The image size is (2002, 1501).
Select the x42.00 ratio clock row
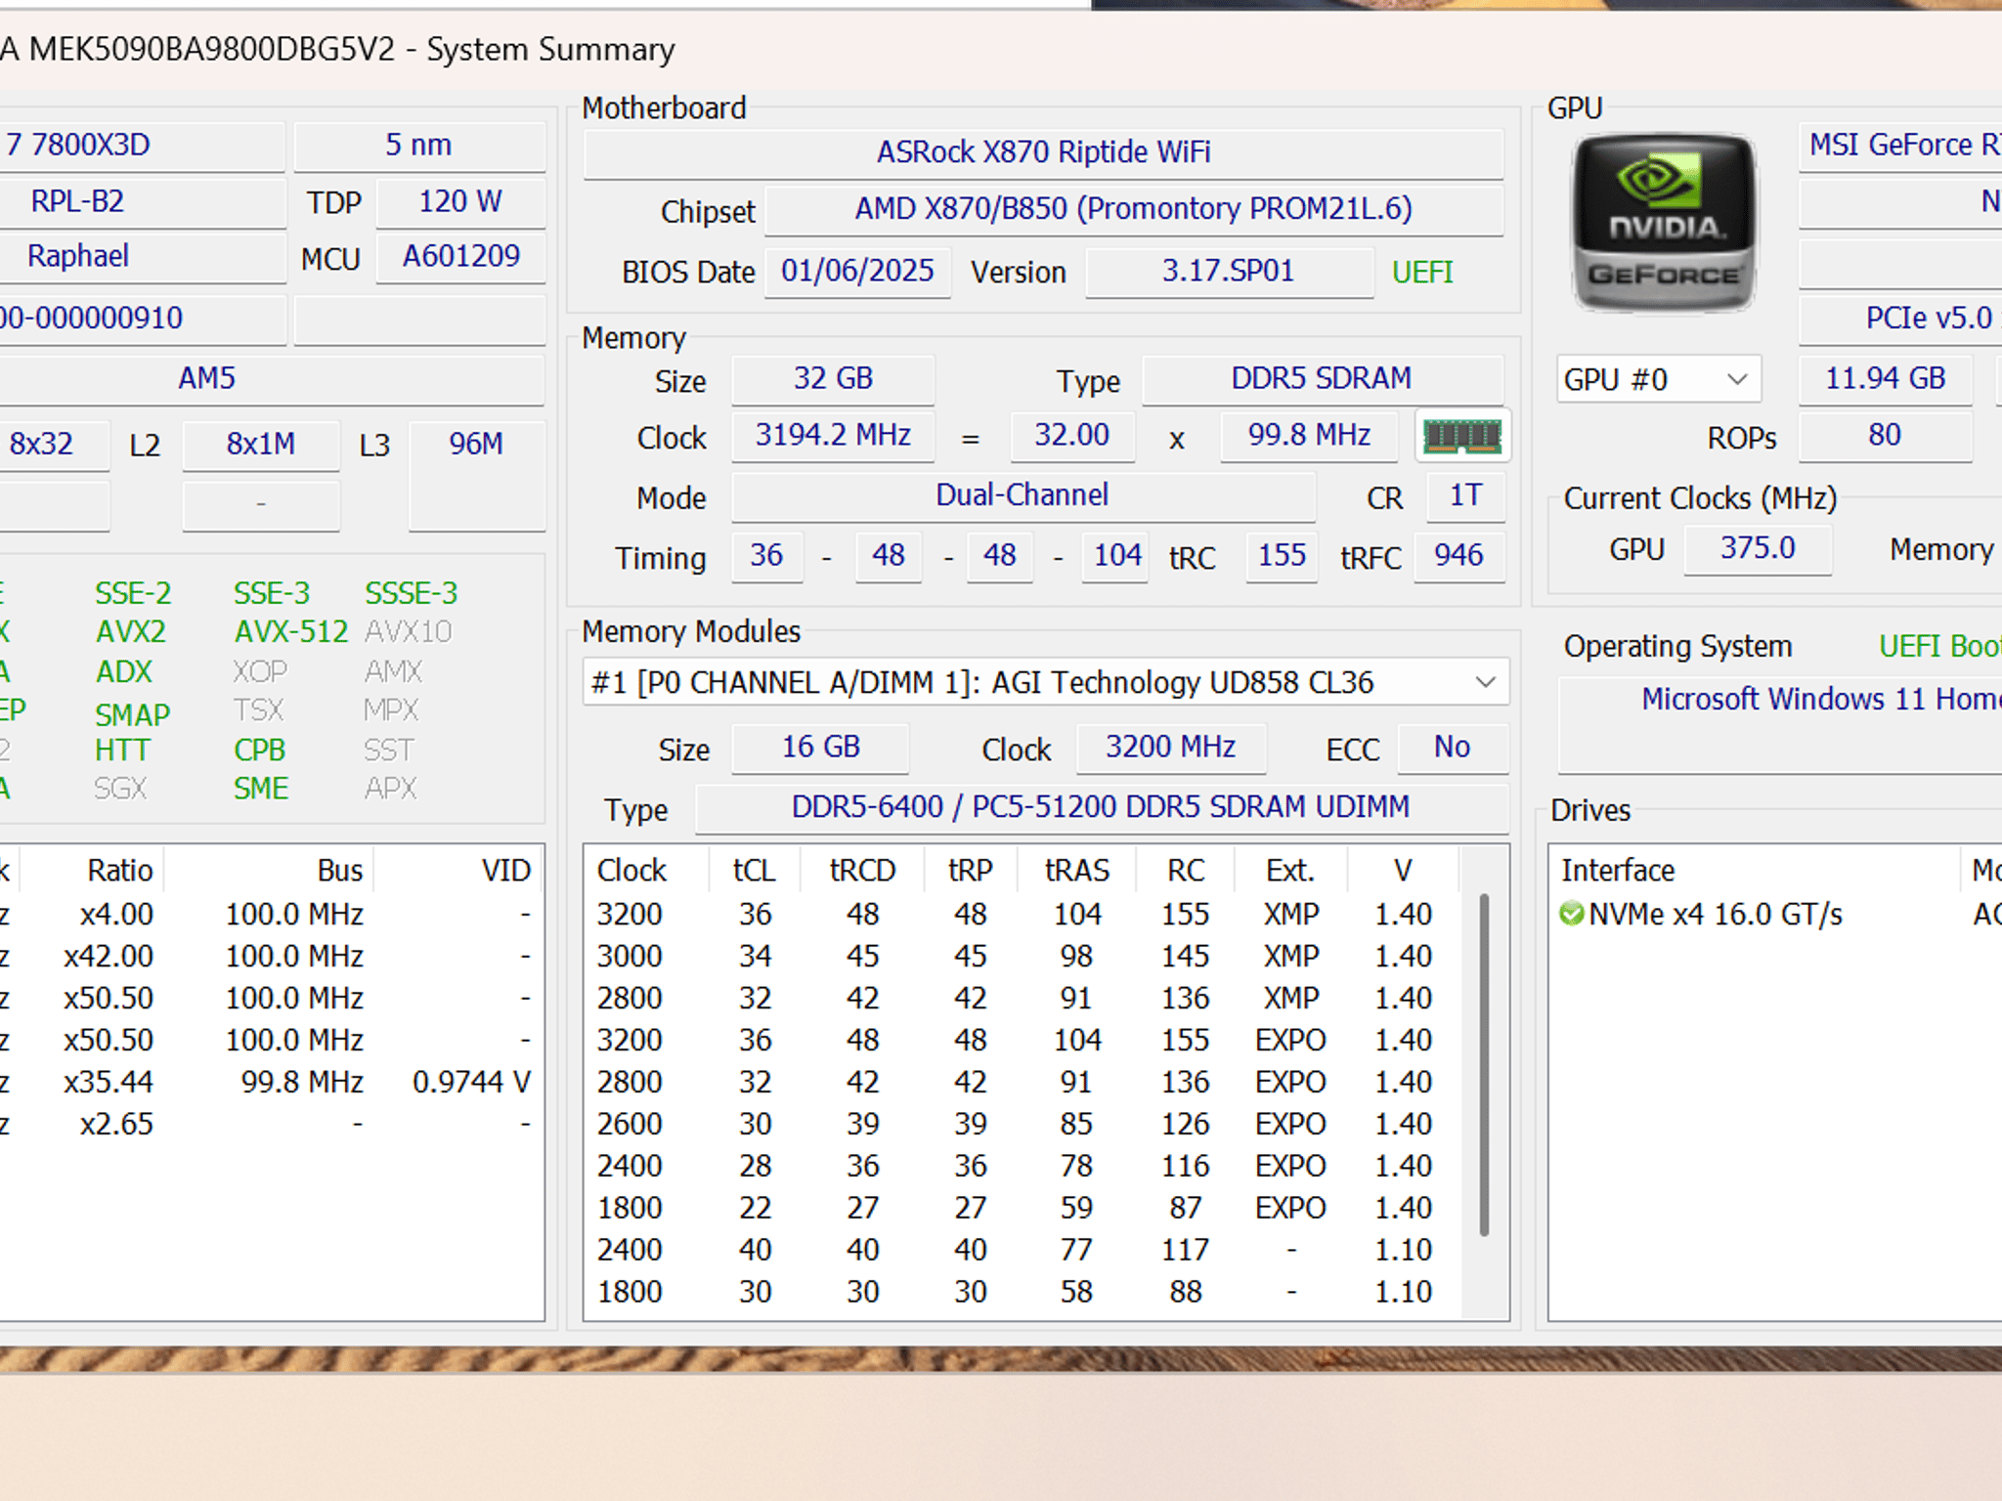271,957
